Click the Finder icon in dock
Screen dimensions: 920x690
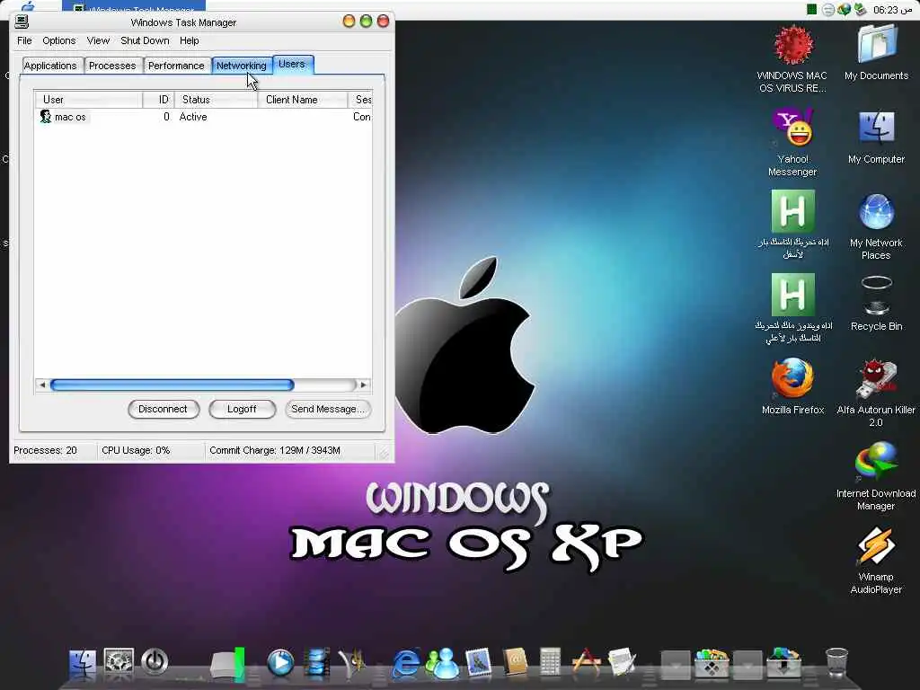pos(82,664)
